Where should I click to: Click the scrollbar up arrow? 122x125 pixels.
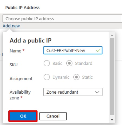(112, 35)
